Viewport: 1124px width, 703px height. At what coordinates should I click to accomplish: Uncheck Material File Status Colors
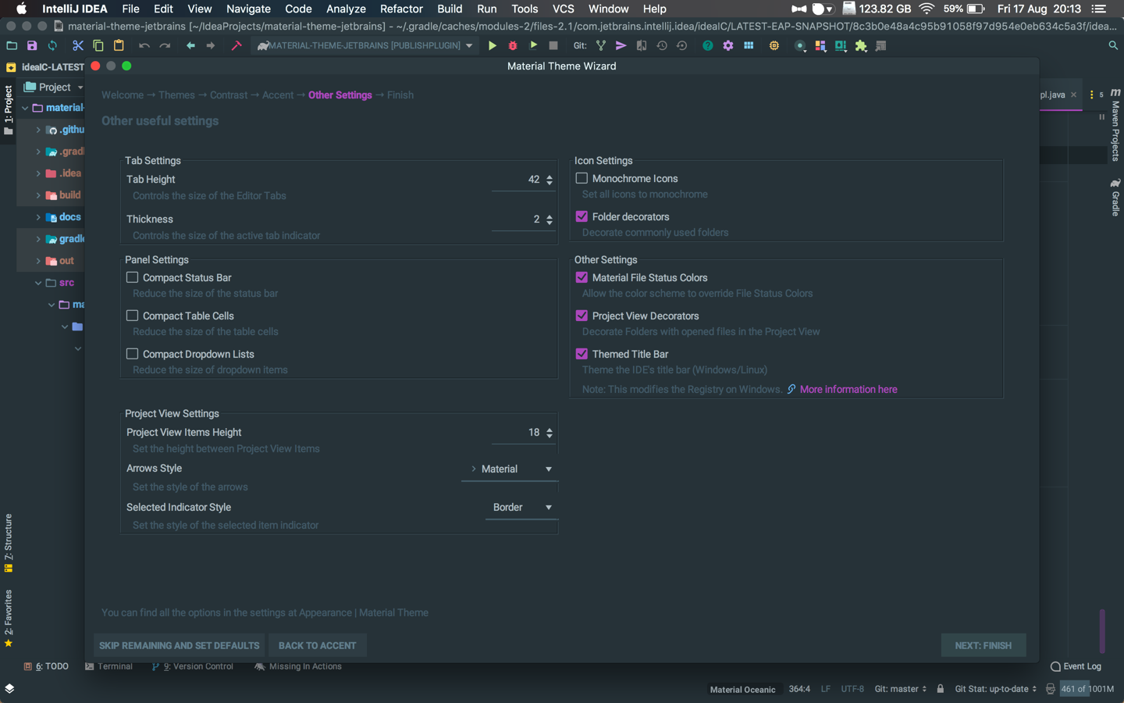pyautogui.click(x=582, y=277)
